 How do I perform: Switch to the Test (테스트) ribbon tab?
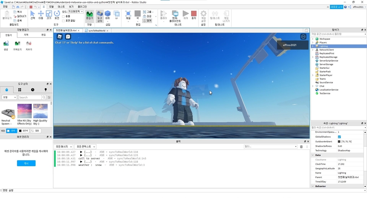pyautogui.click(x=61, y=7)
